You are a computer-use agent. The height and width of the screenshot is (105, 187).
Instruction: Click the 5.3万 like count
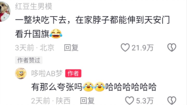145,101
